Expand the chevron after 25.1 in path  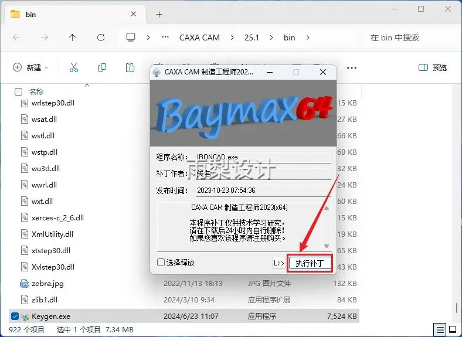pos(271,38)
